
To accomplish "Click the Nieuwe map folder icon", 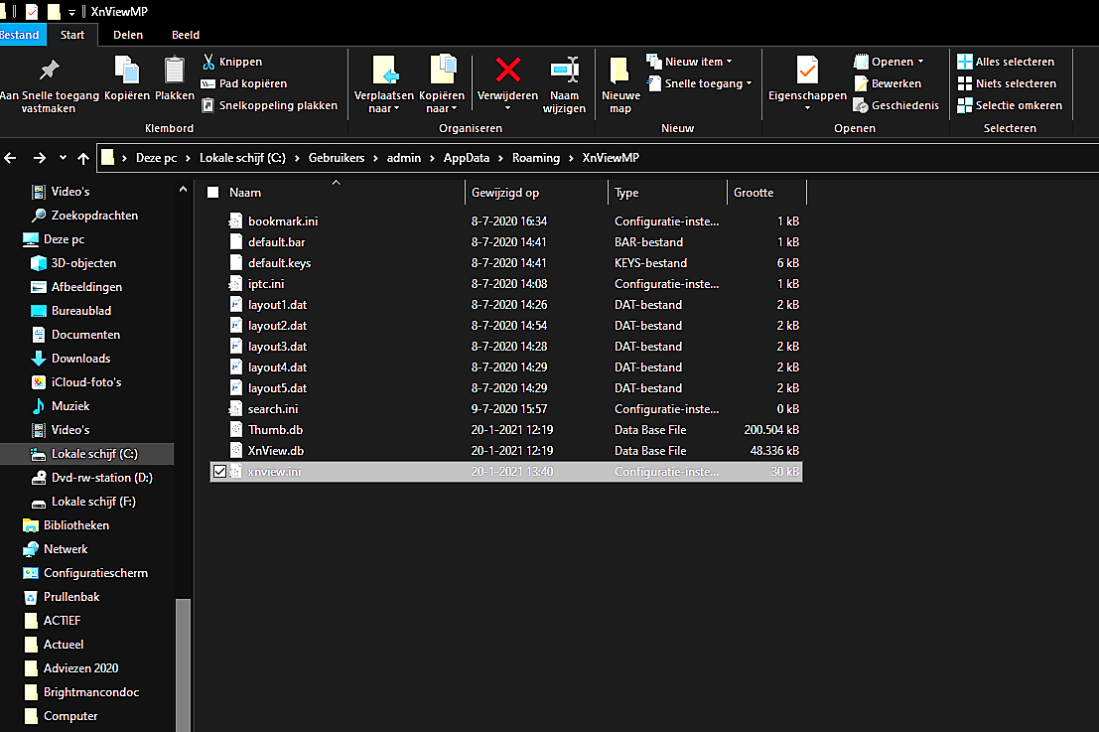I will pos(619,71).
